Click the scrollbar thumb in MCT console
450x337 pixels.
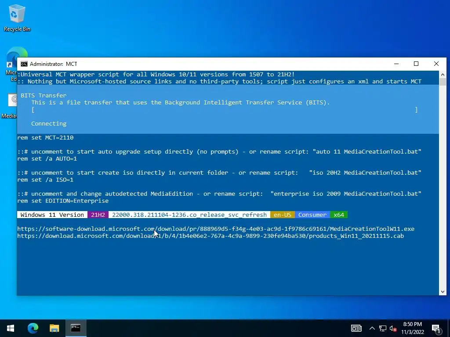pos(443,82)
